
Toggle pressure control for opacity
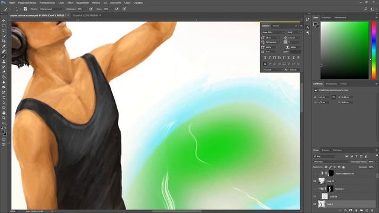[91, 9]
